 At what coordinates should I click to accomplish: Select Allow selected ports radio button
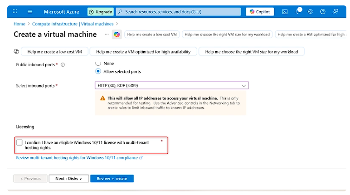point(98,72)
